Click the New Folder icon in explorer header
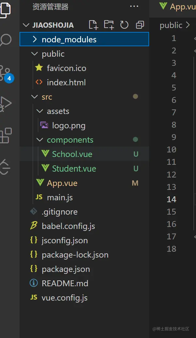Viewport: 196px width, 338px height. (109, 25)
